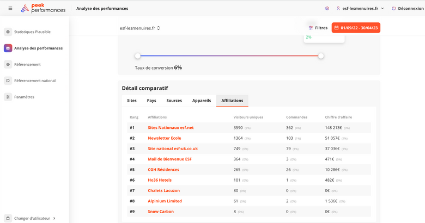Image resolution: width=425 pixels, height=223 pixels.
Task: Click the Déconnexion button
Action: coord(408,8)
